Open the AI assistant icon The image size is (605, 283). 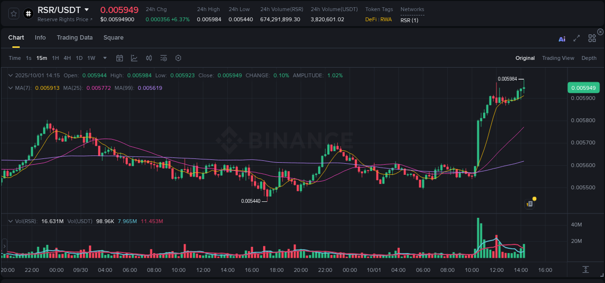point(561,39)
